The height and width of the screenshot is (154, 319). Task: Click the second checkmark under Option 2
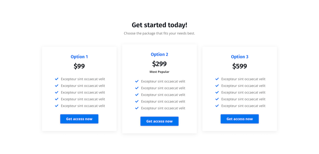(137, 88)
